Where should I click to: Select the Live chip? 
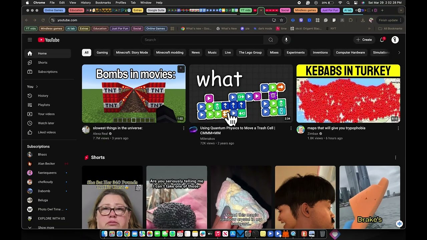pyautogui.click(x=228, y=53)
